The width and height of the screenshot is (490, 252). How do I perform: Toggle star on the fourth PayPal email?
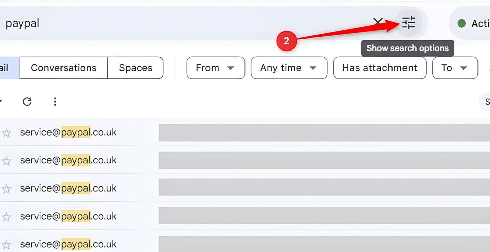[x=6, y=217]
